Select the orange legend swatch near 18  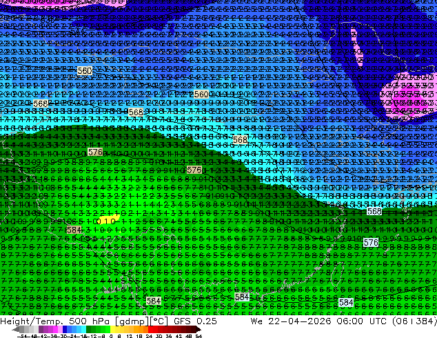(141, 329)
